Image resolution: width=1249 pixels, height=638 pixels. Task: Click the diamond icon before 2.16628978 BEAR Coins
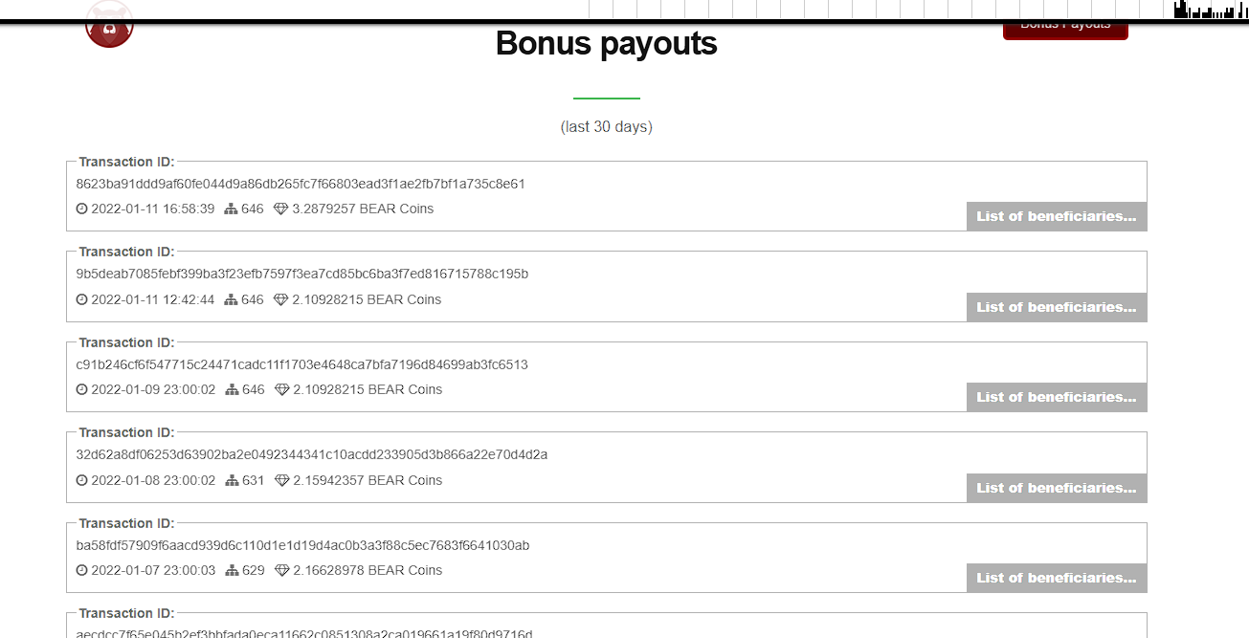279,570
